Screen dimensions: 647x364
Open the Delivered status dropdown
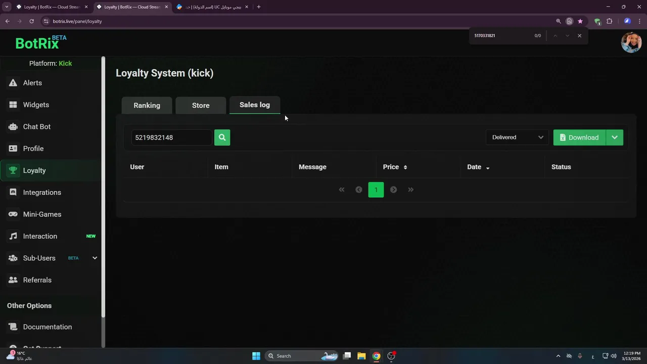click(517, 138)
